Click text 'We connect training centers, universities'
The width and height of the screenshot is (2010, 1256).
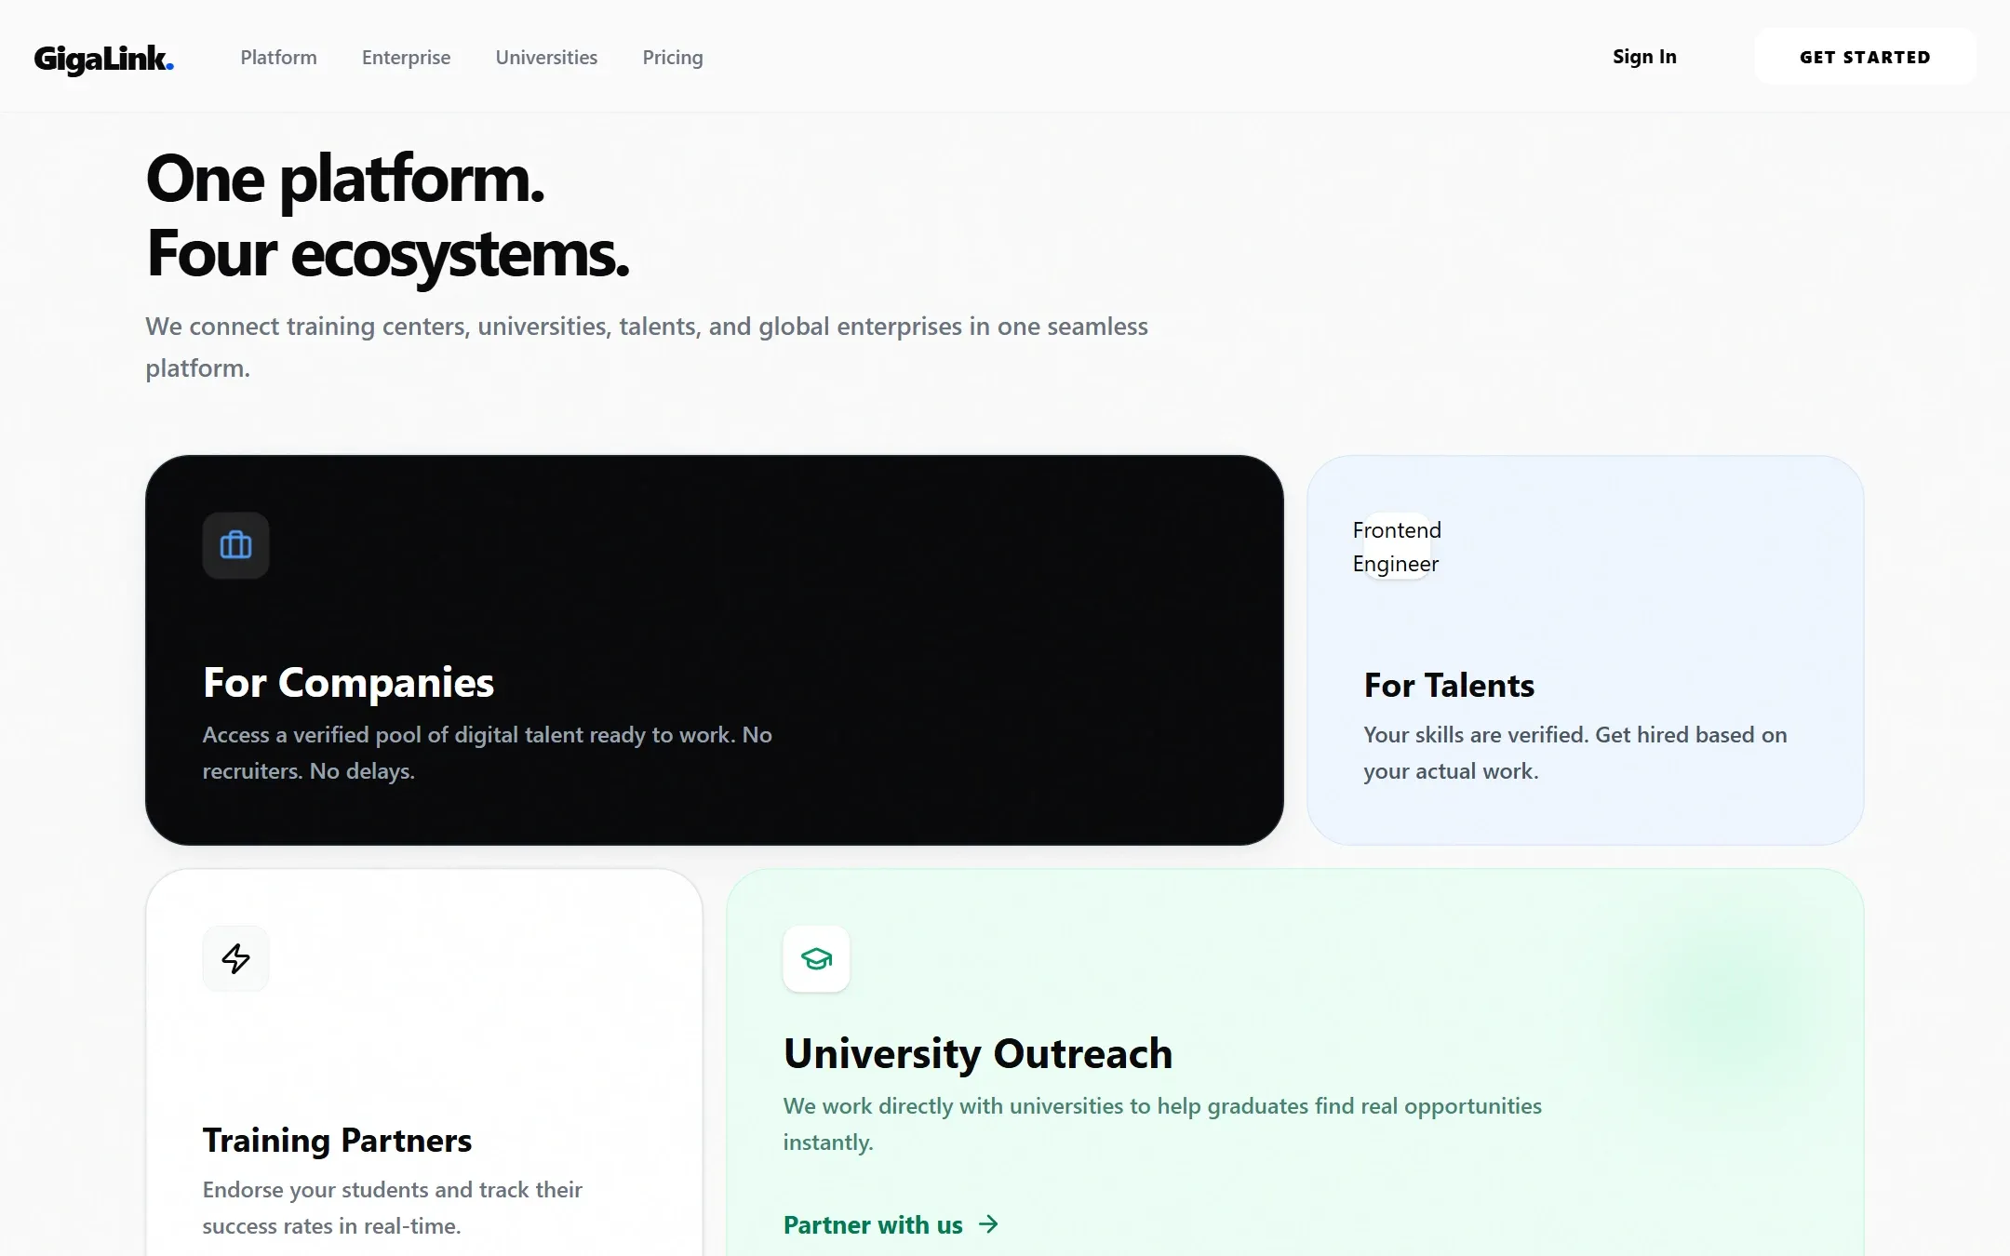(x=377, y=327)
